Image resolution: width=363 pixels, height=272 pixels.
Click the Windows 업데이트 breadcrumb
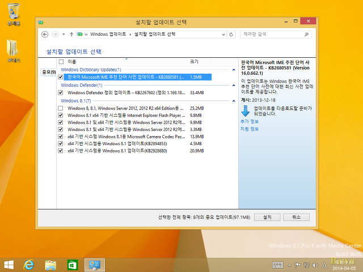108,34
